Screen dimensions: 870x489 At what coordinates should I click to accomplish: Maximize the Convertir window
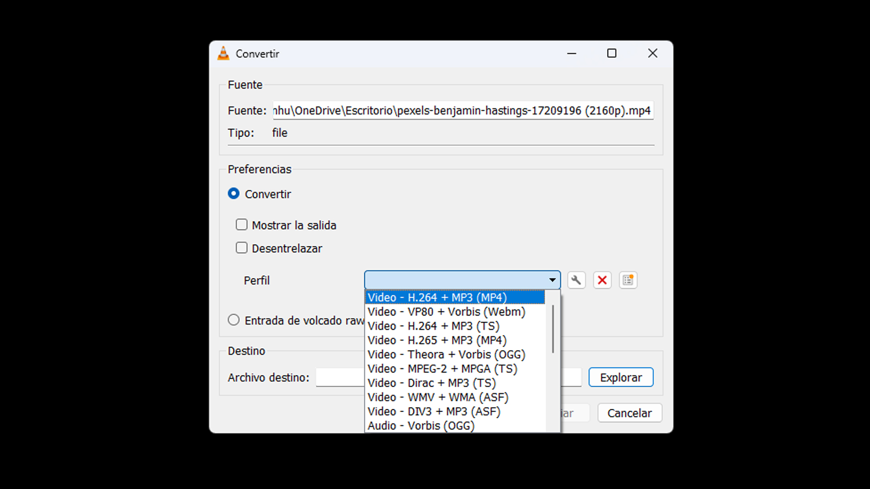(612, 53)
